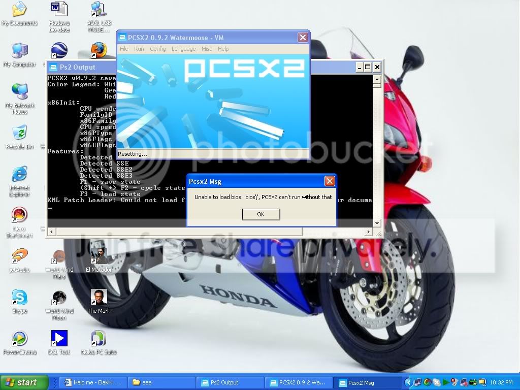Select the My Computer desktop icon
This screenshot has width=520, height=390.
point(20,55)
